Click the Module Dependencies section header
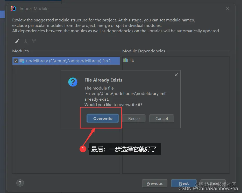242x193 pixels. point(144,51)
